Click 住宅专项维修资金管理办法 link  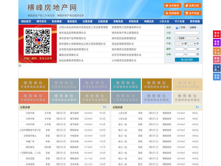click(x=126, y=55)
